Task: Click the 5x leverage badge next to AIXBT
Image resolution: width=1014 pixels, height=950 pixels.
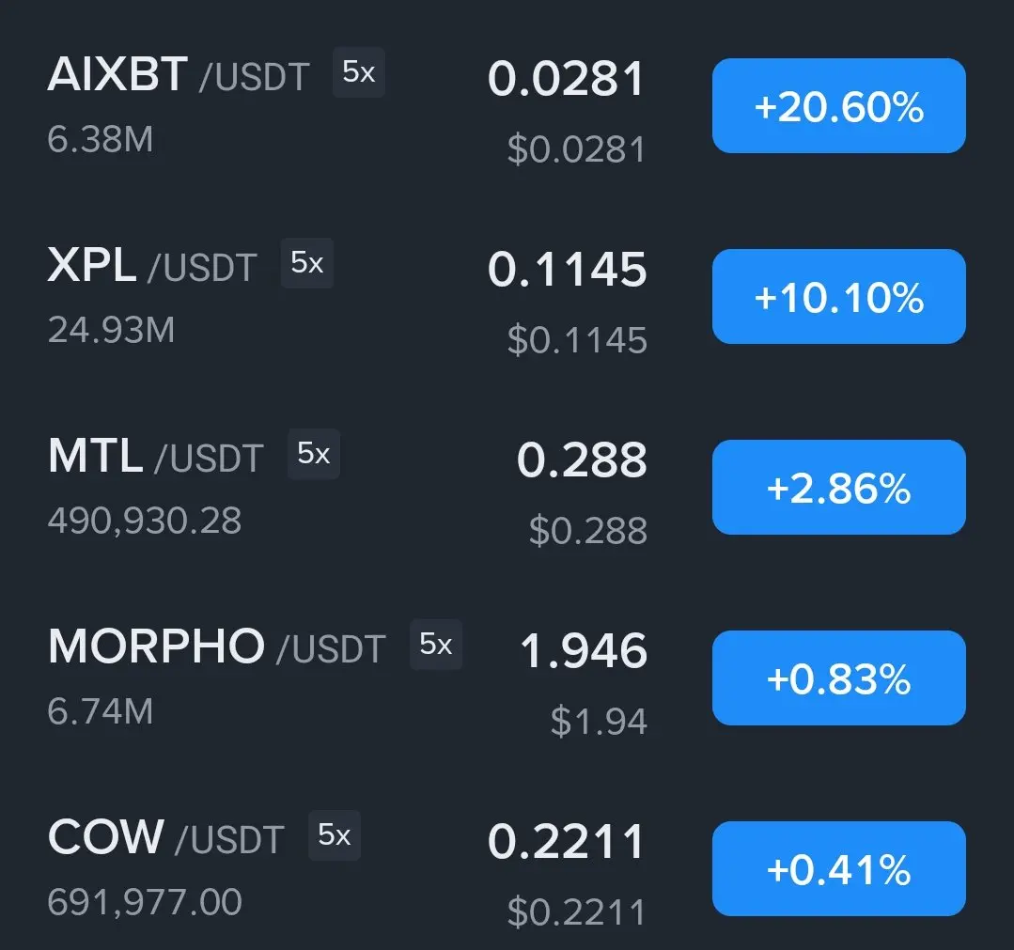Action: (x=359, y=72)
